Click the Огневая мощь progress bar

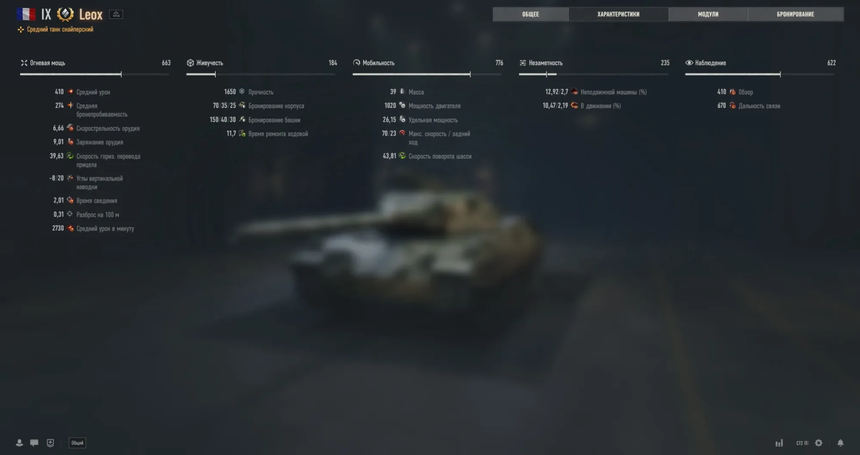[95, 74]
